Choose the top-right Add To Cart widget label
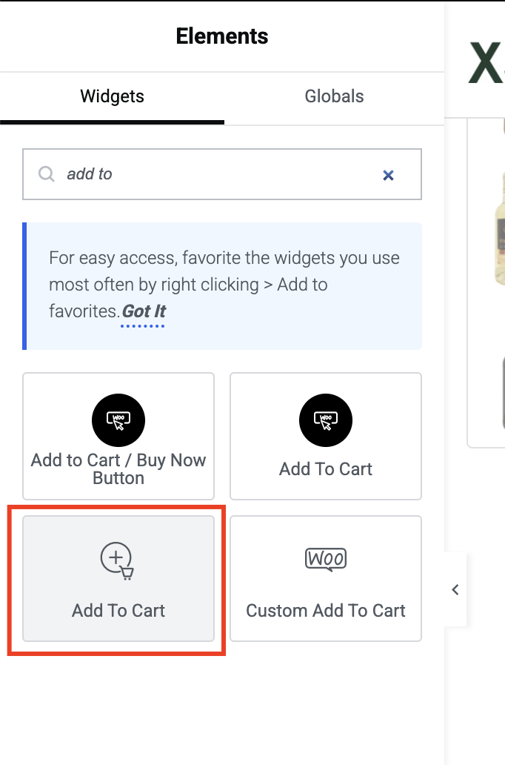 [x=326, y=468]
